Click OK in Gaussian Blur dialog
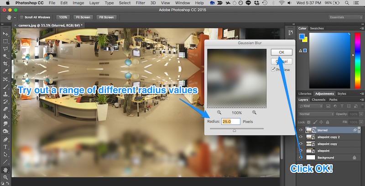The width and height of the screenshot is (365, 186). point(281,52)
